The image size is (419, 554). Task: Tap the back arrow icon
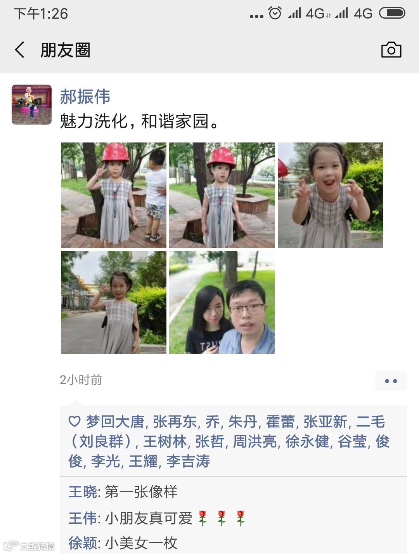point(20,50)
